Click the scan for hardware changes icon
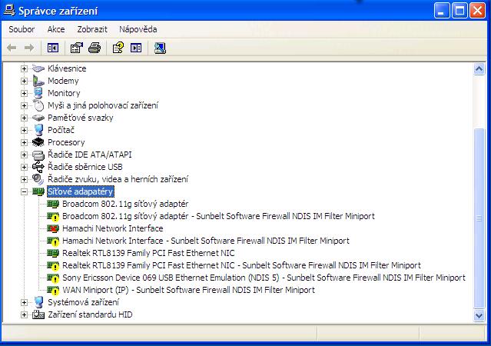 tap(160, 48)
